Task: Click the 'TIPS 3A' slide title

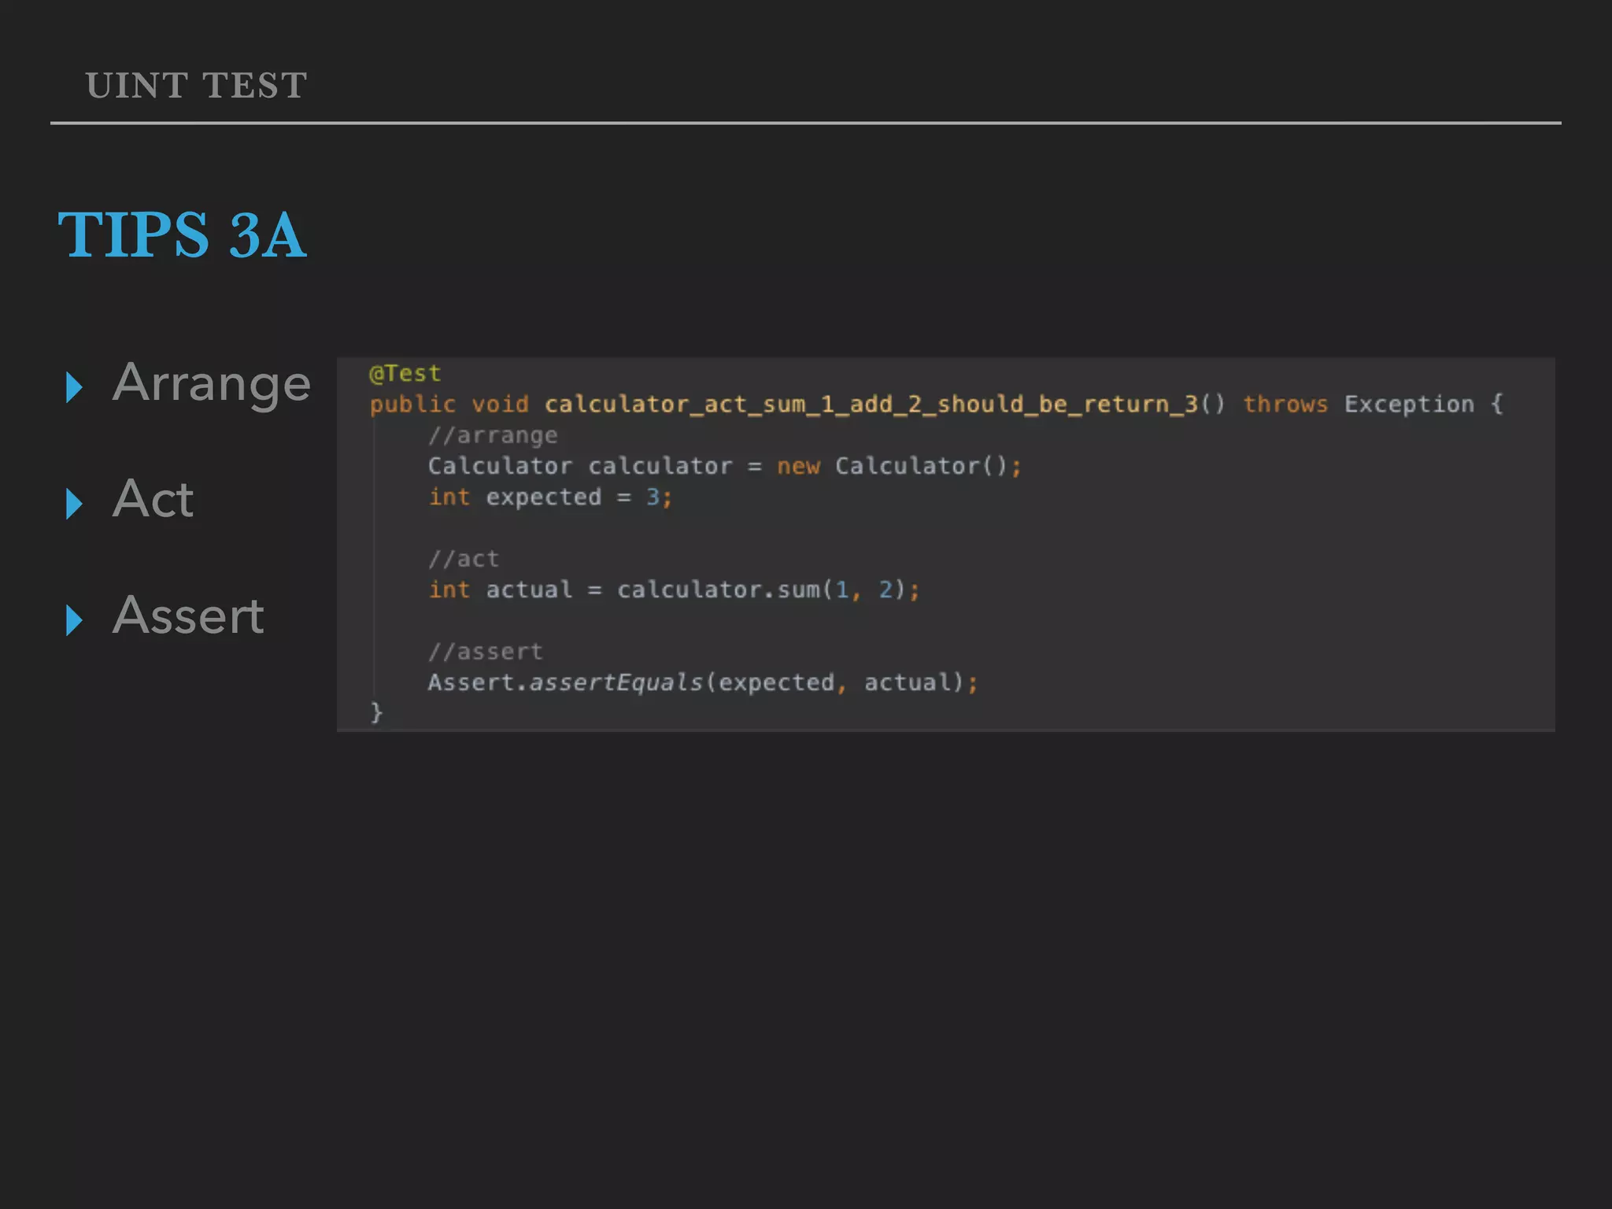Action: (x=182, y=235)
